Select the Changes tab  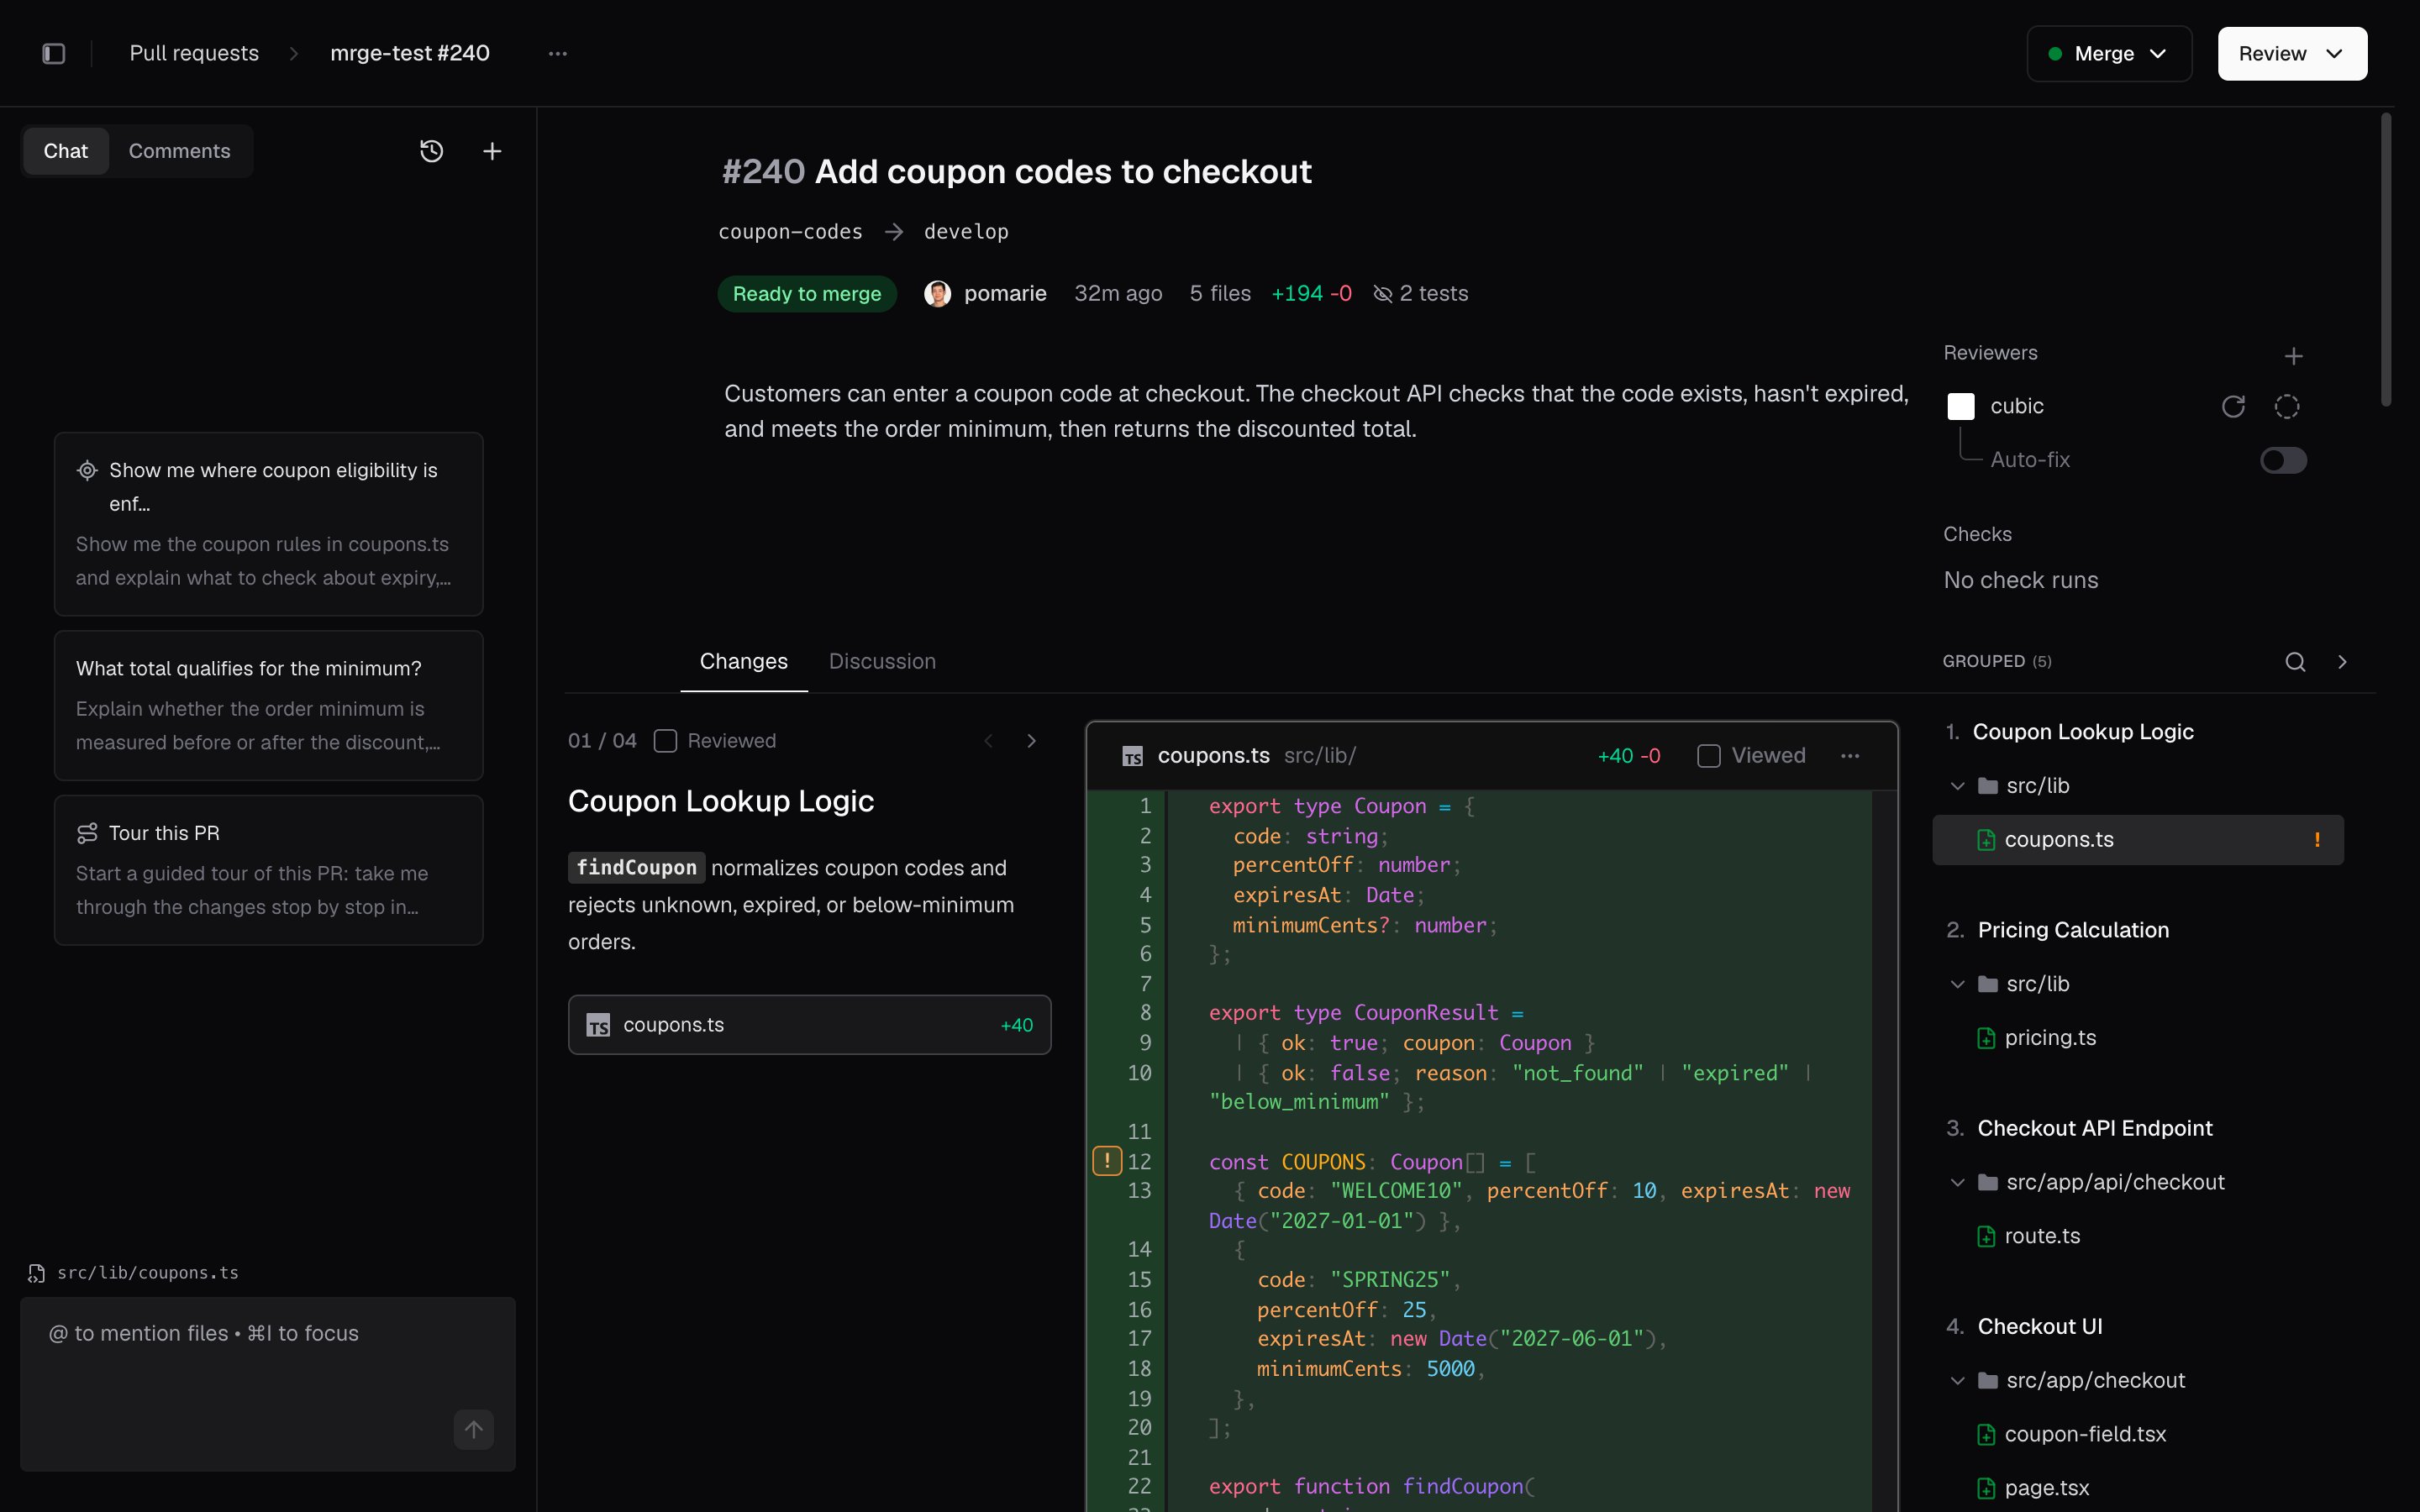[743, 662]
